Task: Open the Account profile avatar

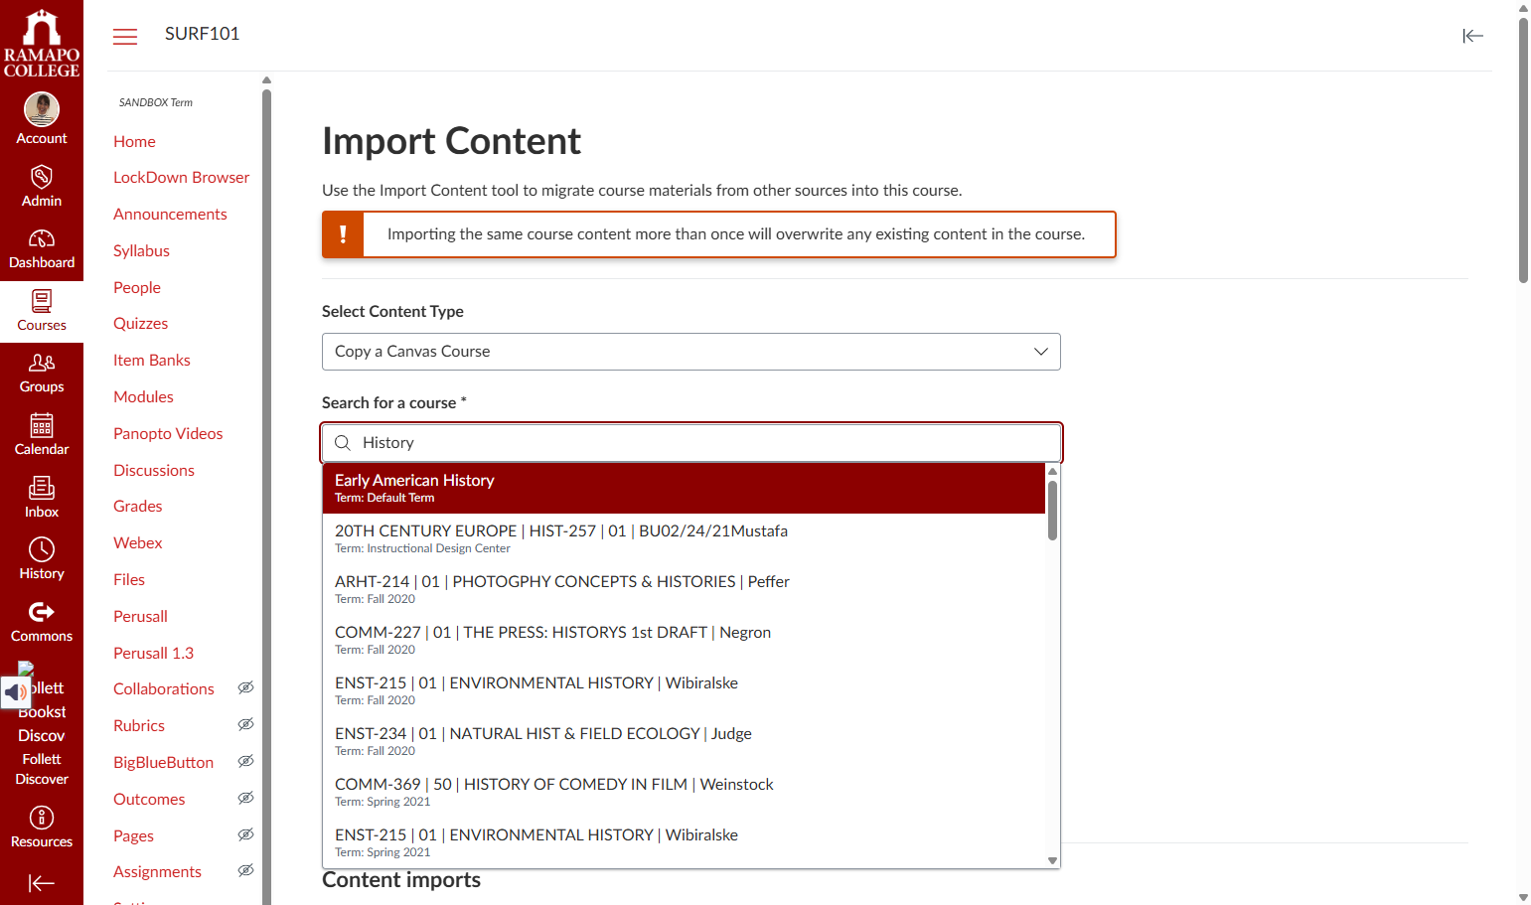Action: point(42,109)
